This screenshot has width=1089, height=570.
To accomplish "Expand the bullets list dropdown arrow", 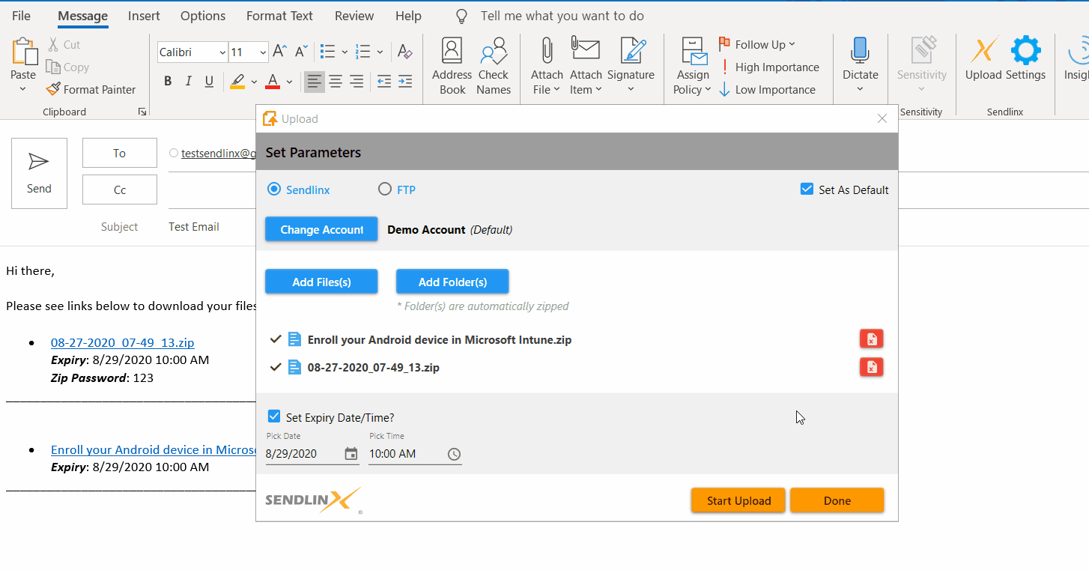I will click(x=345, y=52).
